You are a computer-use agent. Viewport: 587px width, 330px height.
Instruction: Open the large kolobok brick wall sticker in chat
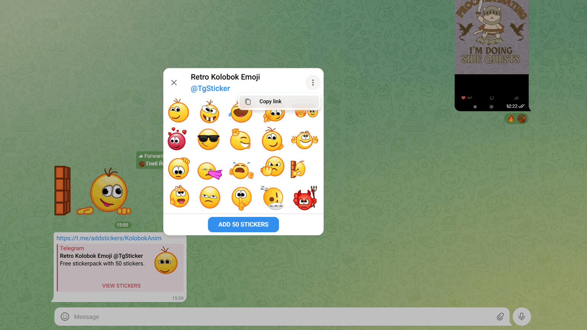point(93,191)
